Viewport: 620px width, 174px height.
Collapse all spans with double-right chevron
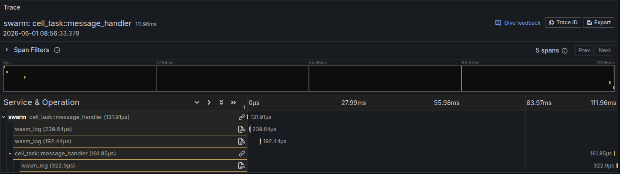coord(234,102)
